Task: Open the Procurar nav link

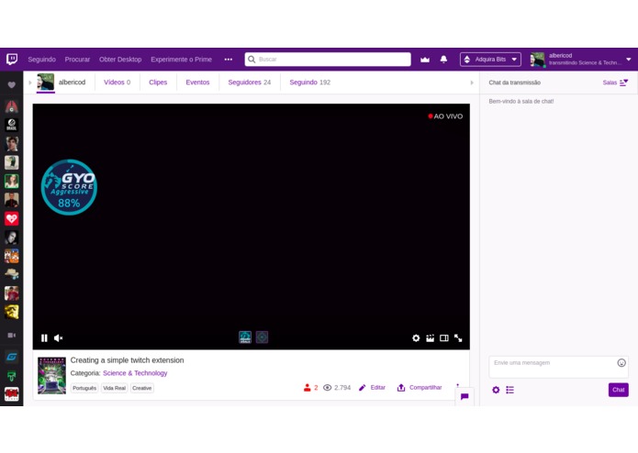Action: pos(77,60)
